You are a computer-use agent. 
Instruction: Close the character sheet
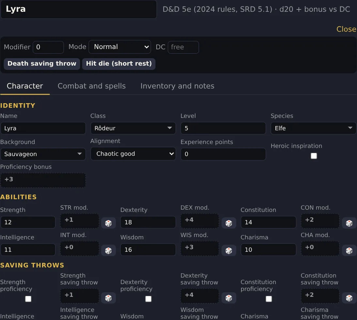pos(346,29)
